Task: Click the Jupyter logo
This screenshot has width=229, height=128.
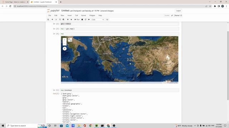Action: (x=53, y=11)
